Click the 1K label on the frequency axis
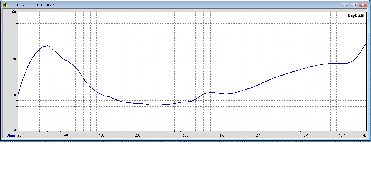Screen dimensions: 371x178 coord(222,136)
